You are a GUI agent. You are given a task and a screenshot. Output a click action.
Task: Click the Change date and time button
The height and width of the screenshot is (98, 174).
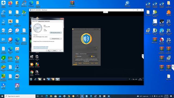coord(56,33)
